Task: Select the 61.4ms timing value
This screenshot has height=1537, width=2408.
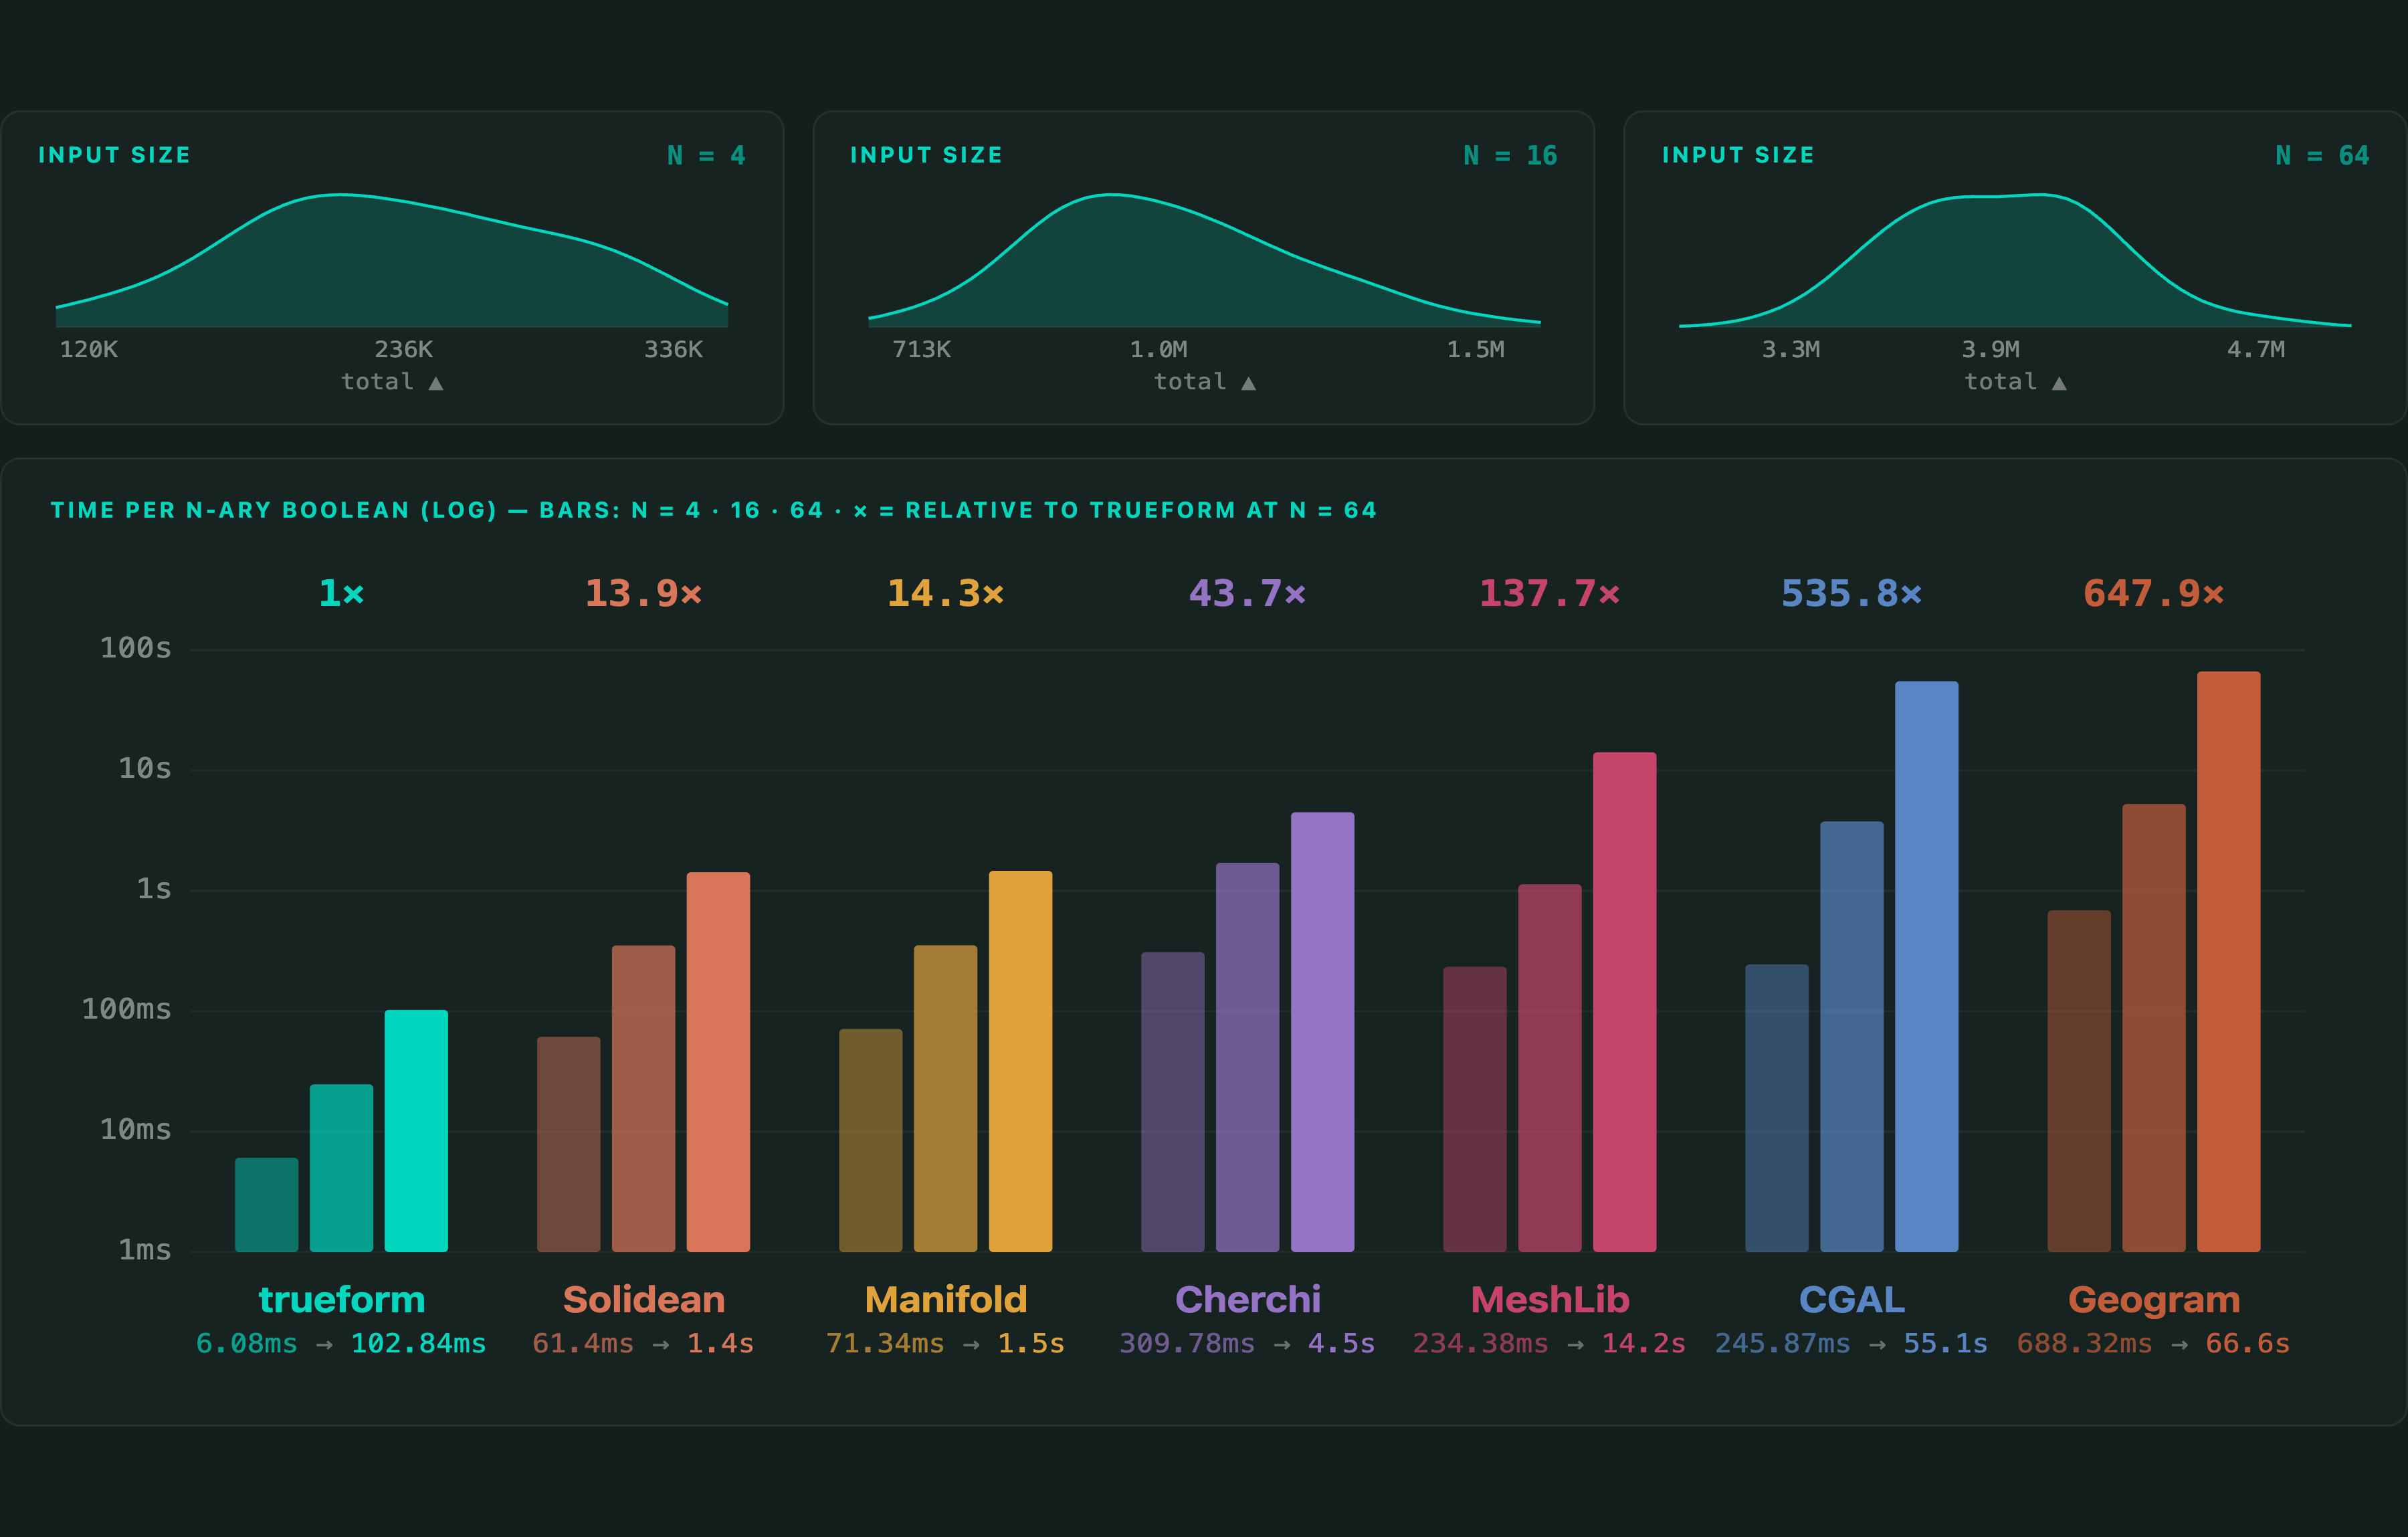Action: click(583, 1343)
